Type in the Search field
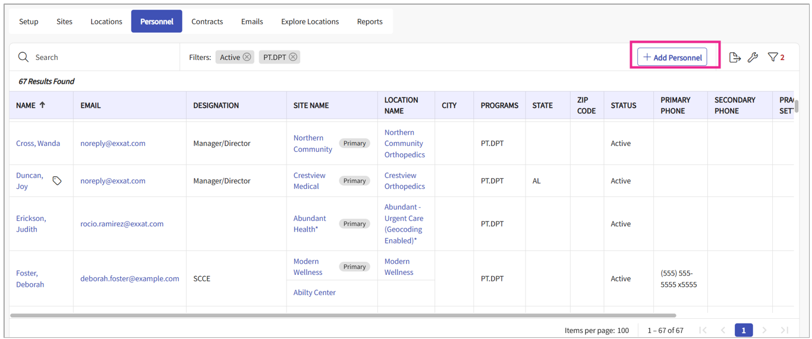Screen dimensions: 812x339 [x=101, y=57]
